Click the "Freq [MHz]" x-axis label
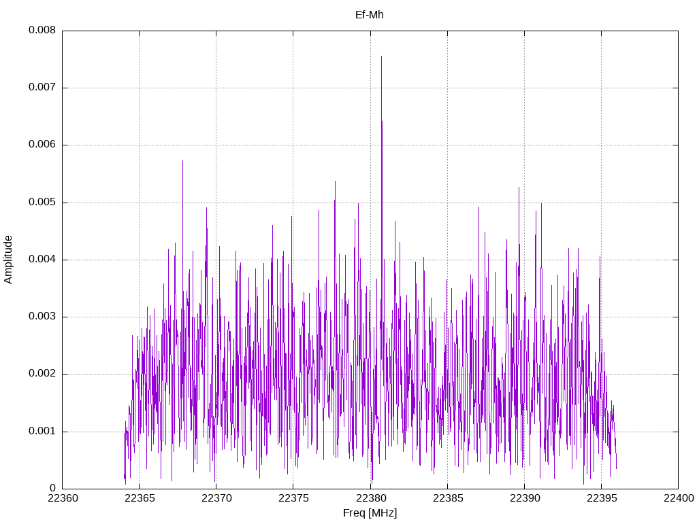Viewport: 697px width, 522px height. point(370,512)
